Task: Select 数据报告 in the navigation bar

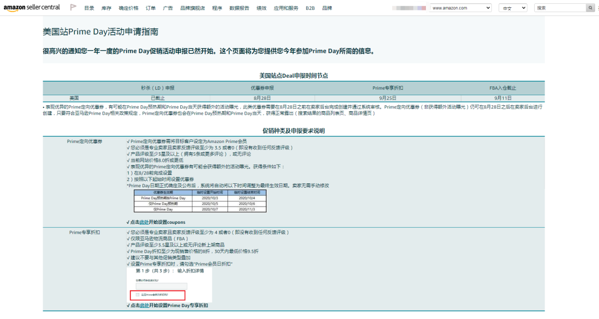Action: (x=238, y=8)
